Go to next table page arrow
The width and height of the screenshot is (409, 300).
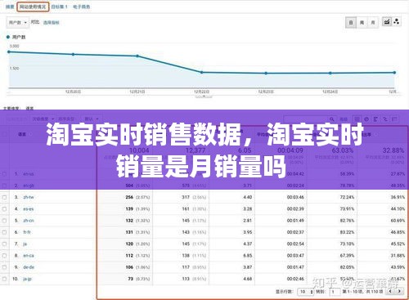point(399,291)
